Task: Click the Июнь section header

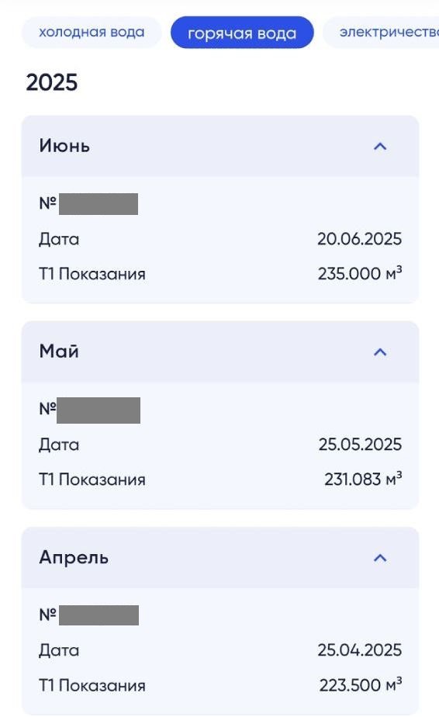Action: click(220, 147)
